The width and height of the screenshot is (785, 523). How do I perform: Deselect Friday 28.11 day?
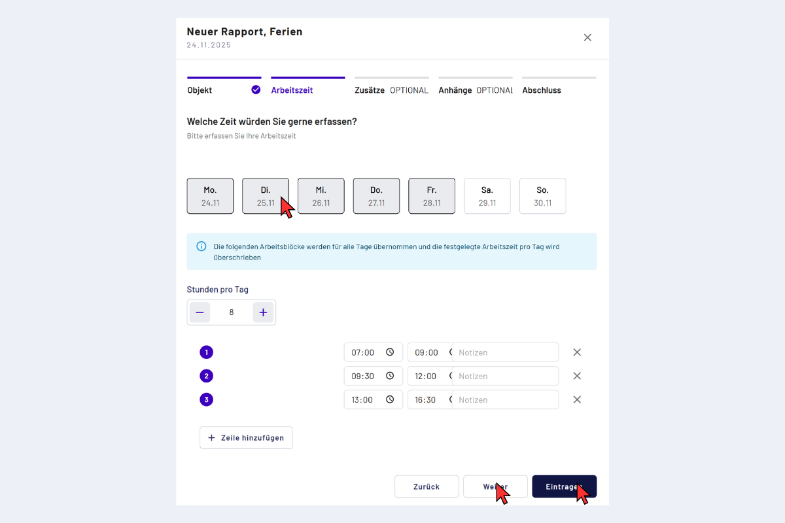point(432,196)
